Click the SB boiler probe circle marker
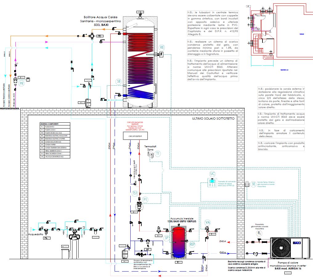 pos(119,81)
